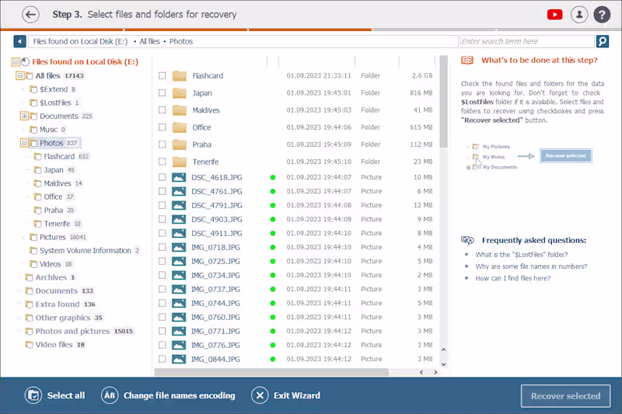
Task: Check the Tenerife folder checkbox
Action: click(162, 162)
